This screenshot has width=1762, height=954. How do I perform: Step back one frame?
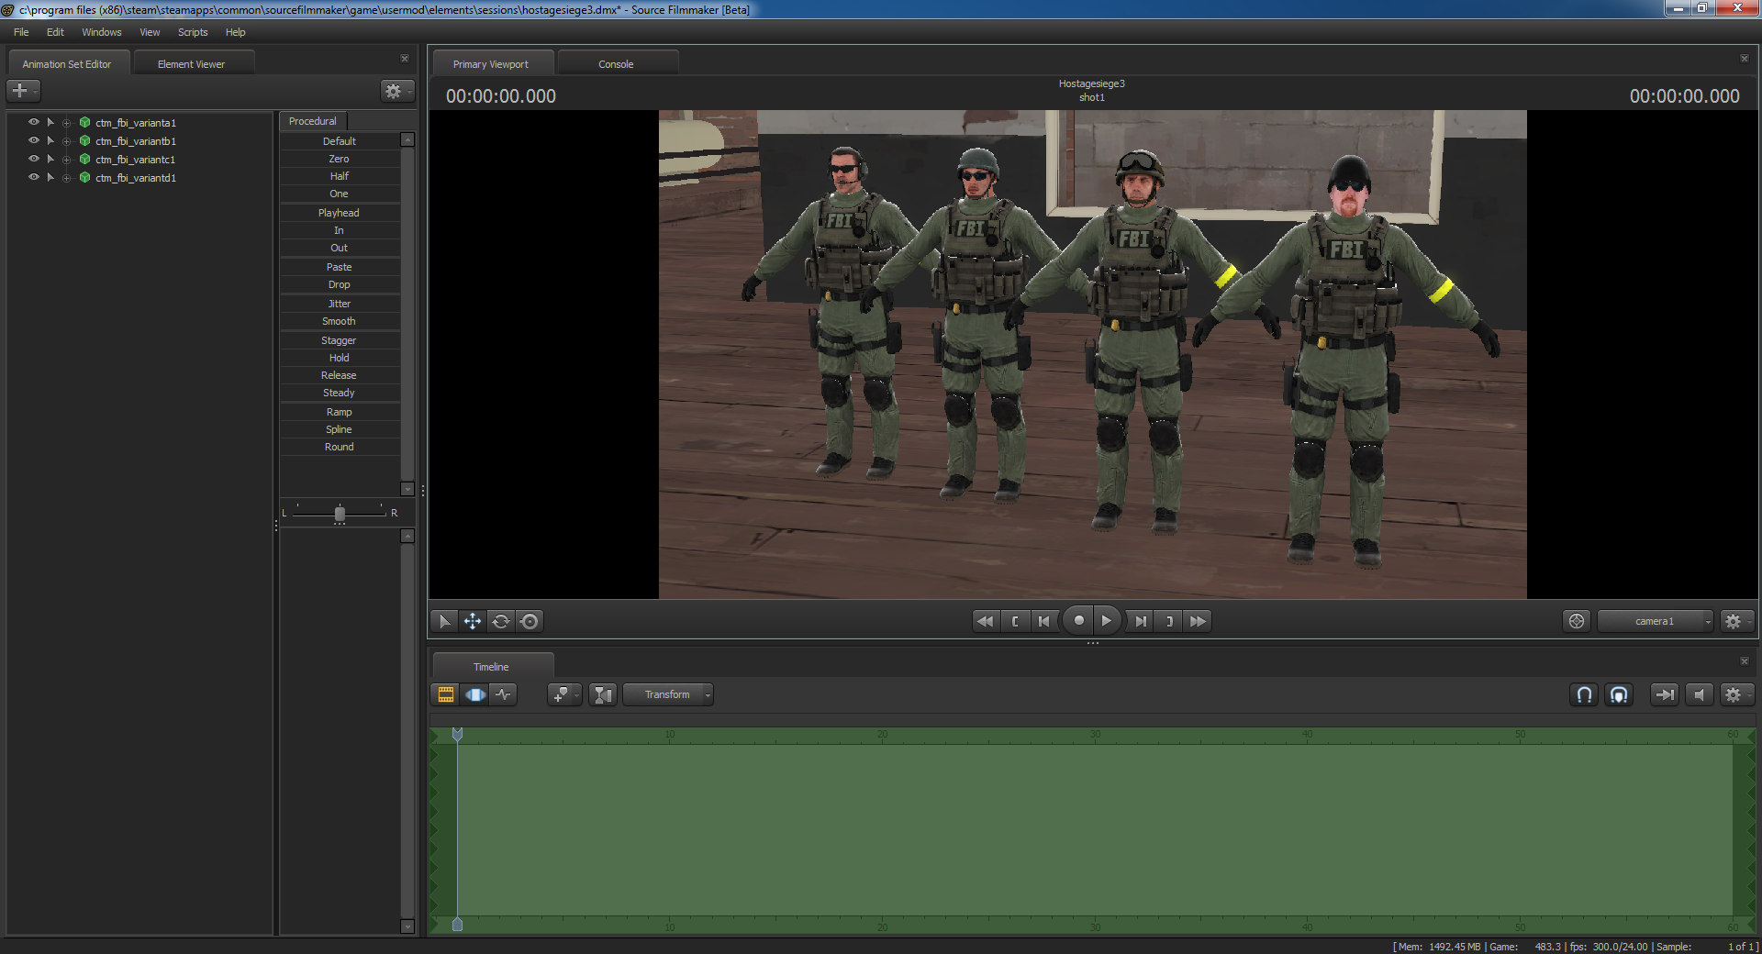[1044, 621]
